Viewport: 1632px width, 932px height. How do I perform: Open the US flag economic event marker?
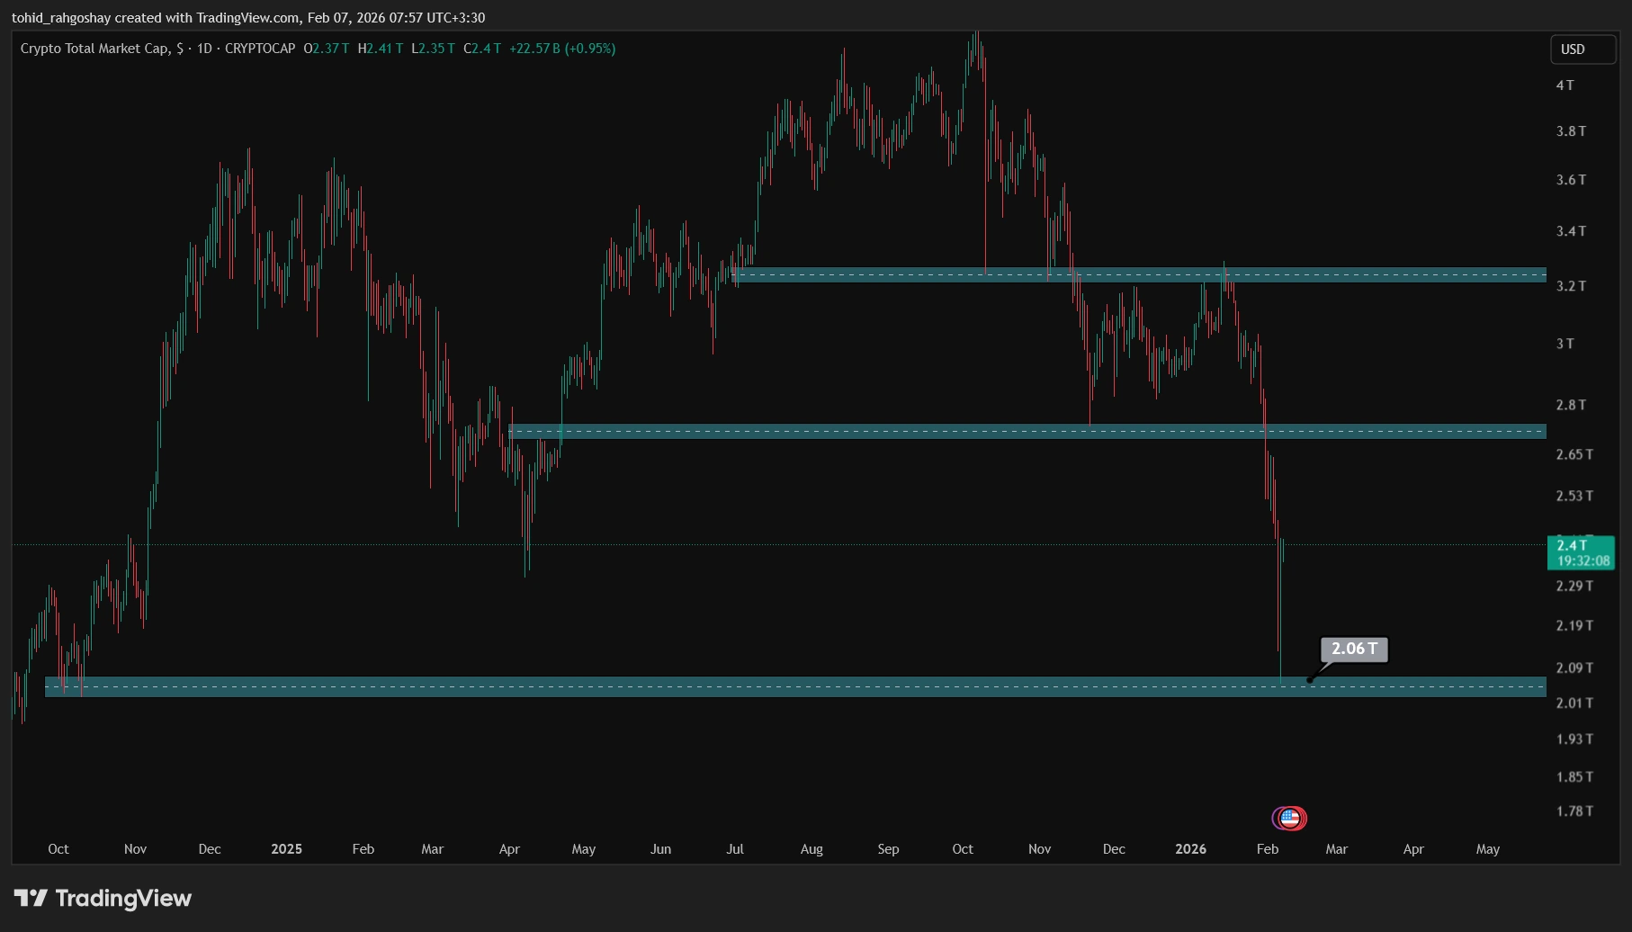pyautogui.click(x=1290, y=818)
